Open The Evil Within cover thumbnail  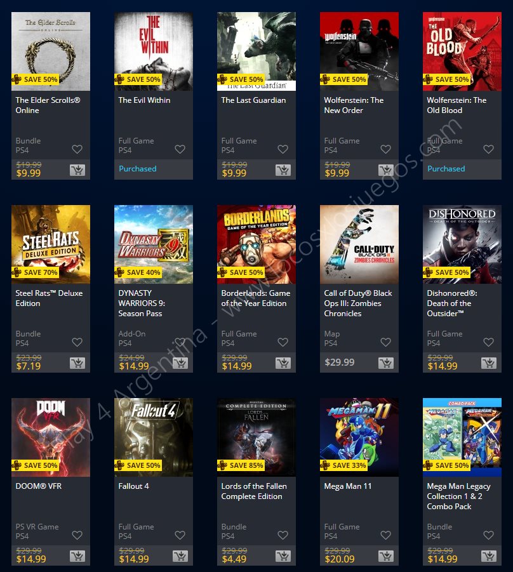point(154,51)
